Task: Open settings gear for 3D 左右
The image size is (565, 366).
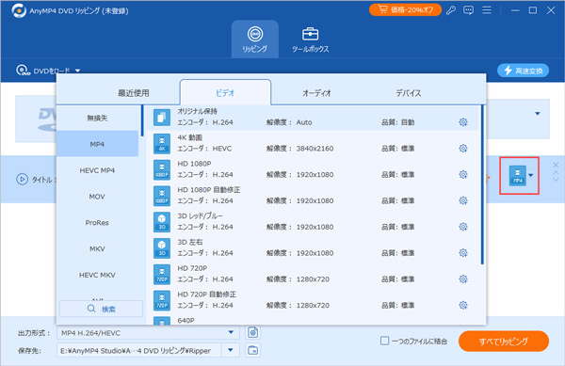Action: (x=463, y=253)
